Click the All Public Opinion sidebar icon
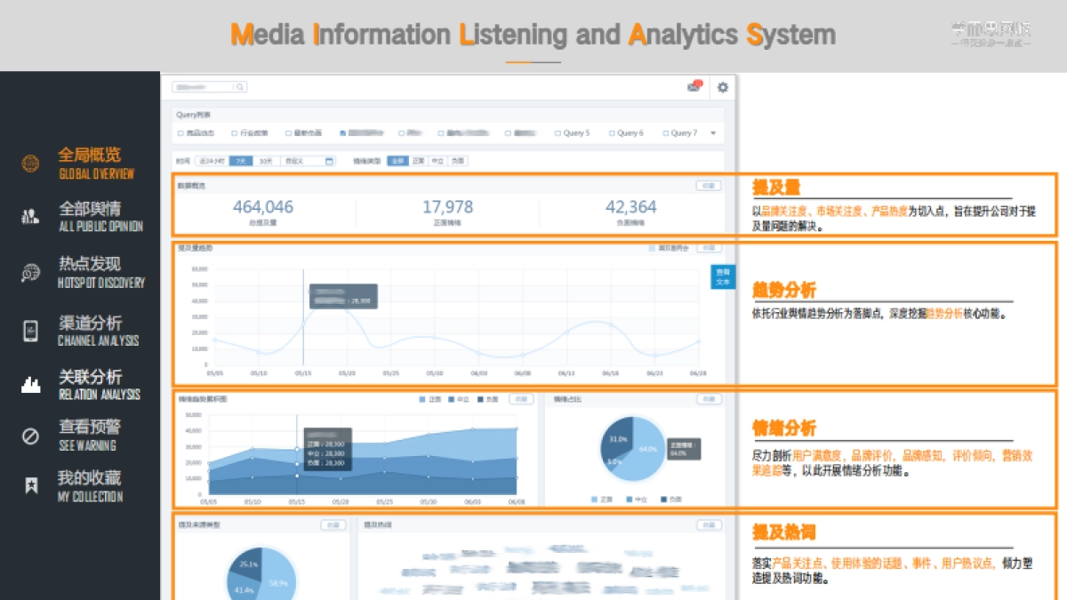 [31, 216]
